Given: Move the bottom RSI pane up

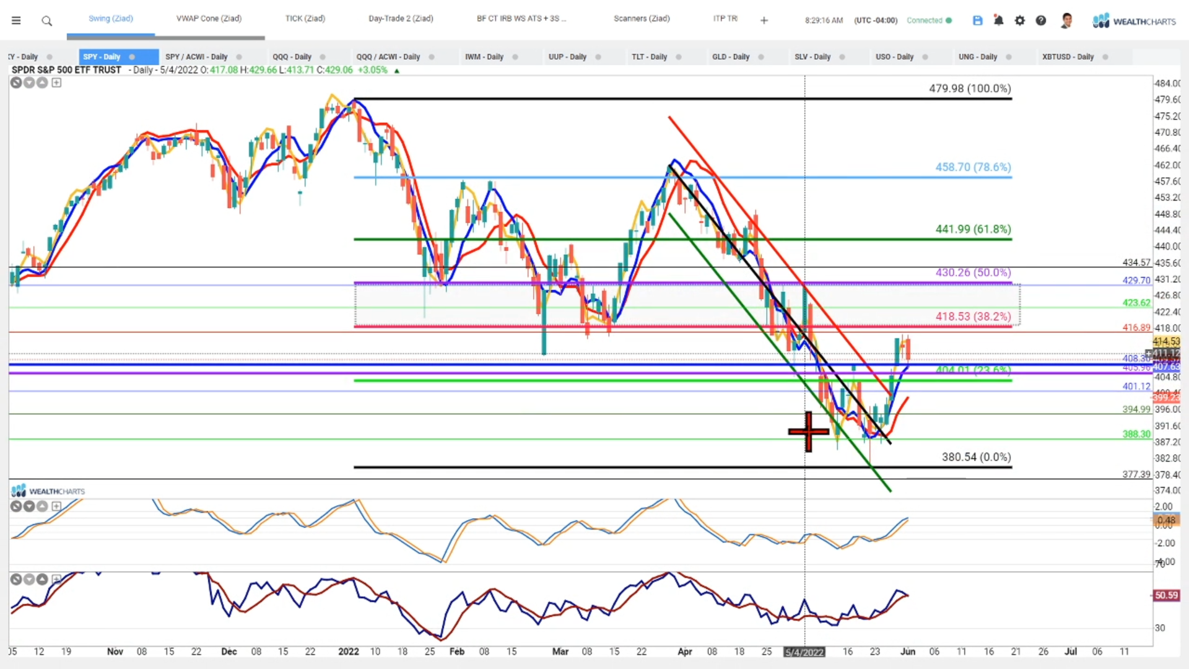Looking at the screenshot, I should (x=42, y=579).
